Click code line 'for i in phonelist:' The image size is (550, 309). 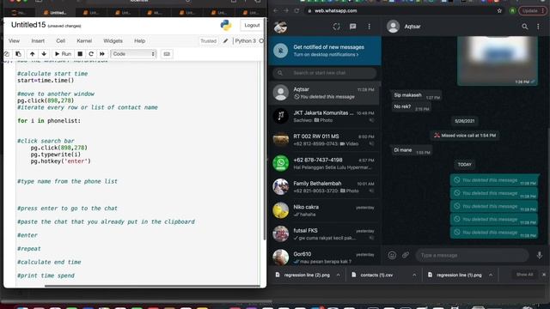(x=49, y=121)
